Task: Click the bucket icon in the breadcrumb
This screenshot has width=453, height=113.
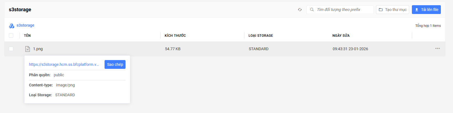Action: point(12,26)
